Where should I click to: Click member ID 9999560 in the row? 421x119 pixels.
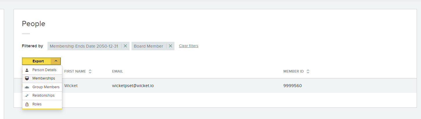292,86
